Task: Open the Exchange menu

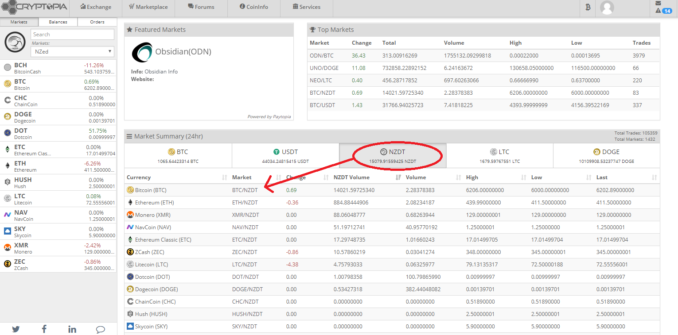Action: [x=96, y=7]
